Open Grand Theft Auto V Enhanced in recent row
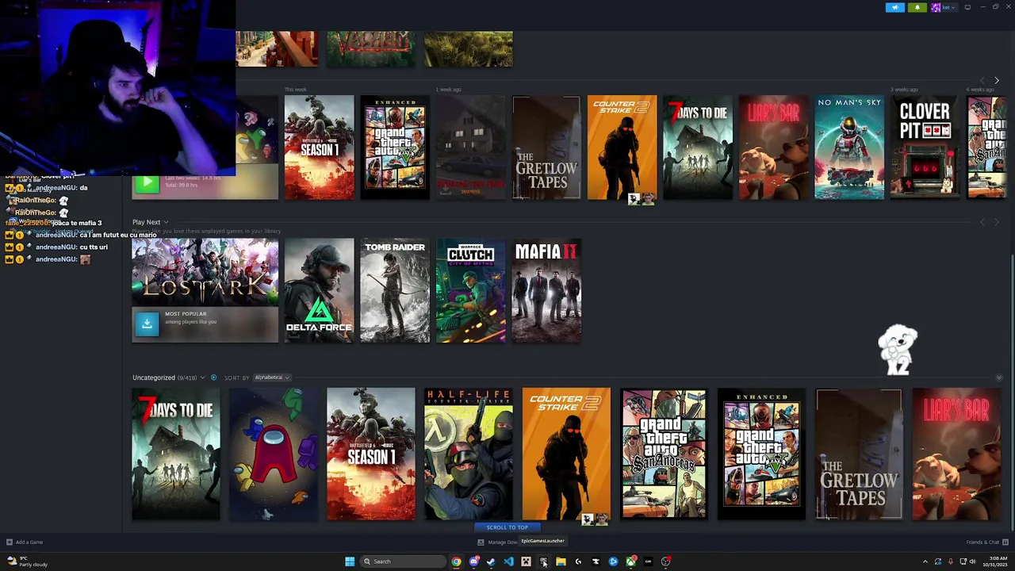The width and height of the screenshot is (1015, 571). (395, 148)
